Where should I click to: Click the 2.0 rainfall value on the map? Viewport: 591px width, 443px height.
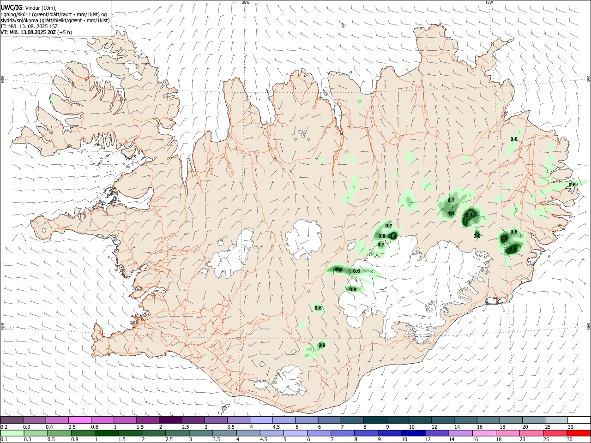click(x=513, y=250)
